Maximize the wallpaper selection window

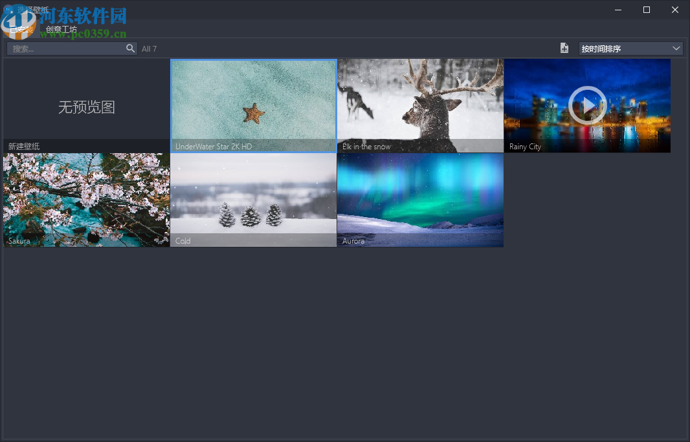click(647, 10)
